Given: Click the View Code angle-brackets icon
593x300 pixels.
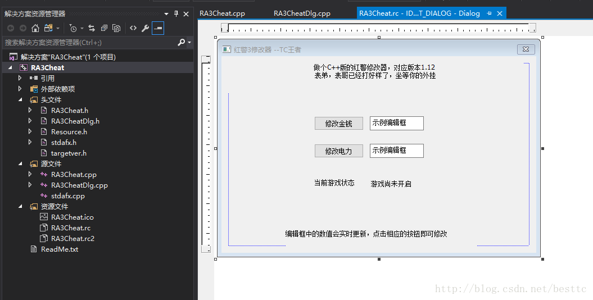Looking at the screenshot, I should 133,28.
